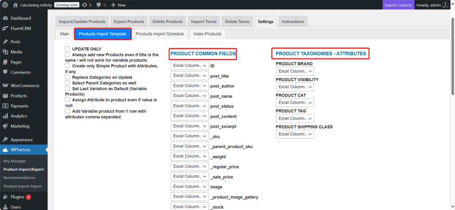455x210 pixels.
Task: Click the WooCommerce icon in sidebar
Action: coord(5,86)
